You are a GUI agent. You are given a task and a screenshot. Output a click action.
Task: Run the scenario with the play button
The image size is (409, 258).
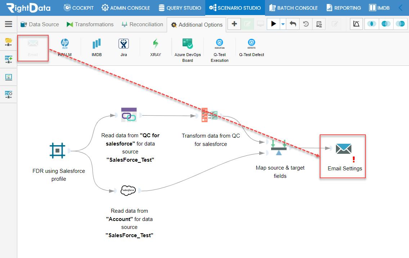tap(273, 24)
